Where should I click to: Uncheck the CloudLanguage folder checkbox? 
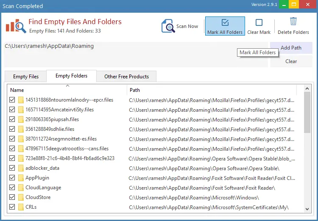click(12, 188)
